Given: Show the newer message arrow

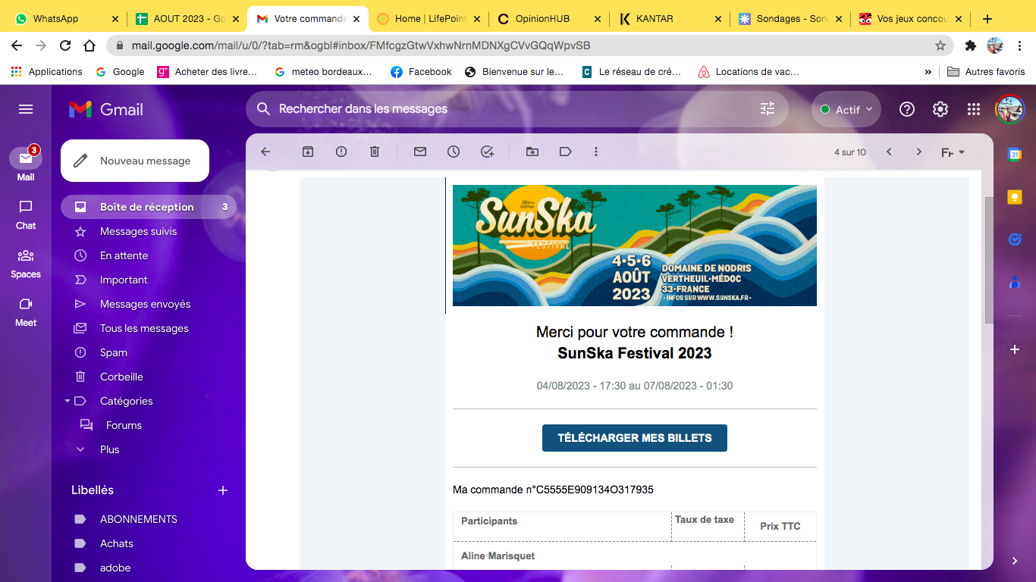Looking at the screenshot, I should tap(889, 152).
